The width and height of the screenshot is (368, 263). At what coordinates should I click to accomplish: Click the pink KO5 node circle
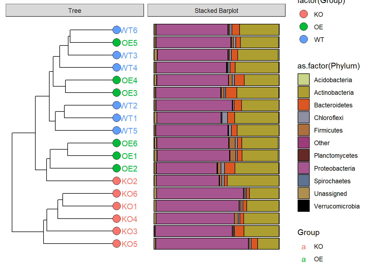pyautogui.click(x=116, y=243)
